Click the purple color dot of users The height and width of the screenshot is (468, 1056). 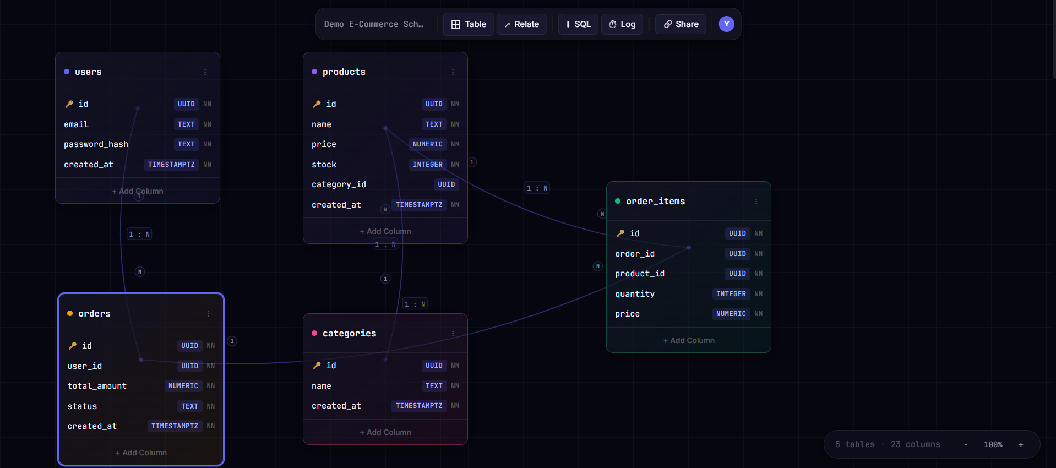pos(67,72)
